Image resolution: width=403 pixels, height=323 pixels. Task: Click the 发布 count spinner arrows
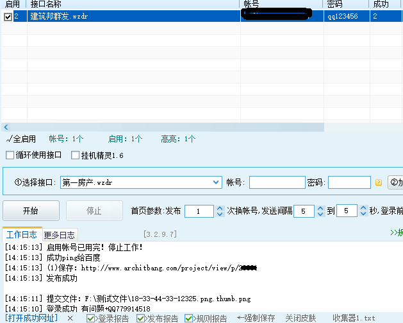(219, 211)
